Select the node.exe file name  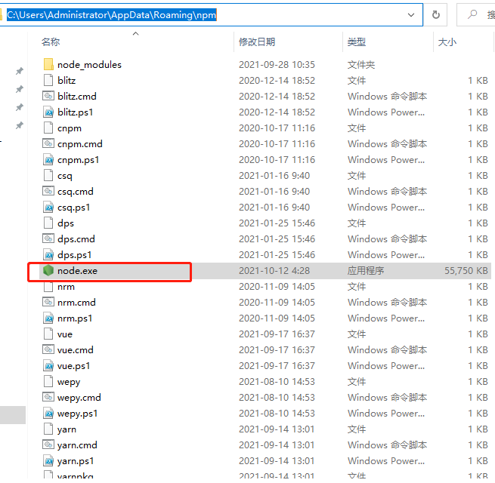click(77, 270)
